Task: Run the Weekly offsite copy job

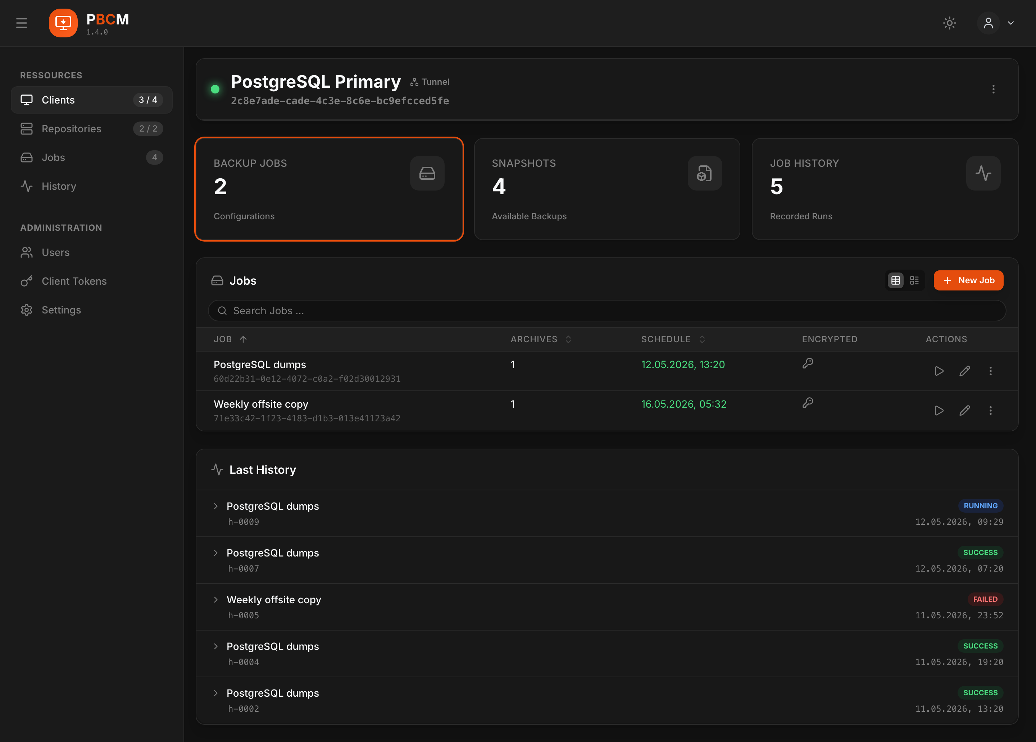Action: (x=939, y=411)
